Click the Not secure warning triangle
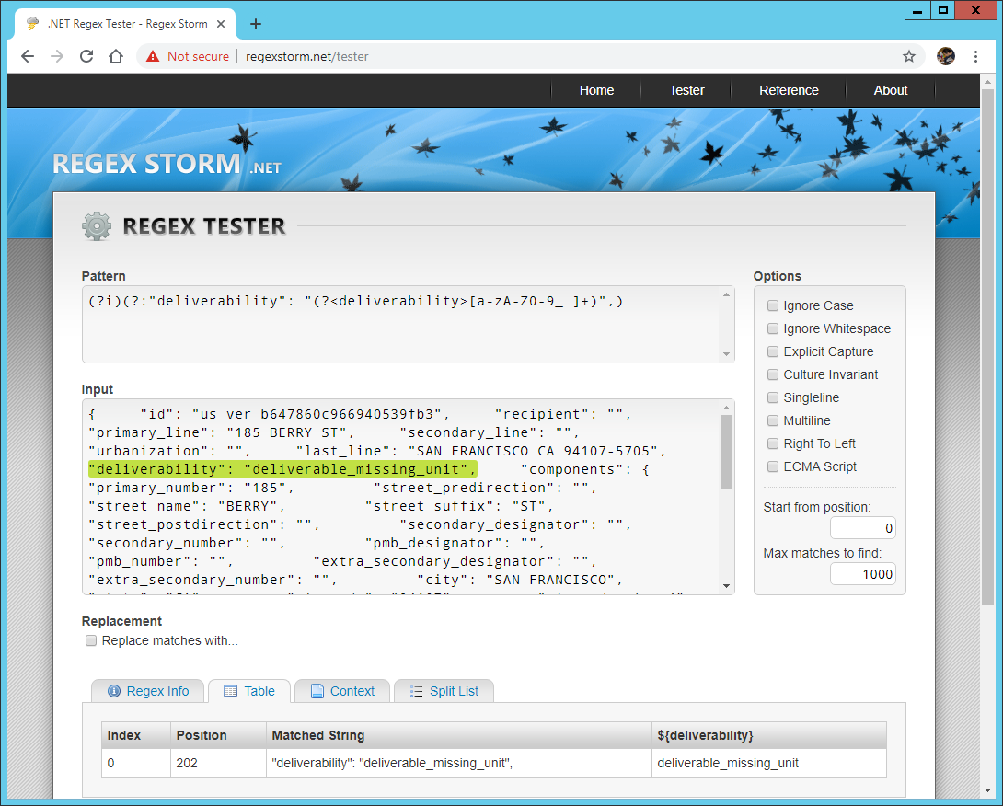 [153, 56]
